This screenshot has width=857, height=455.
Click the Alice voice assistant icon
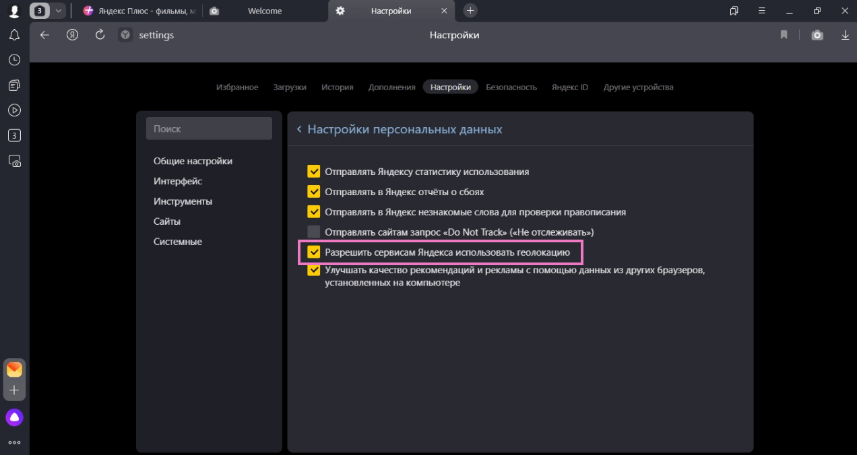pos(14,417)
